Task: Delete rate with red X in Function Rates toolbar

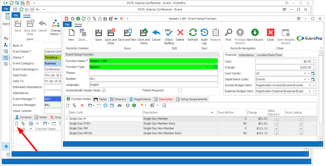Action: pos(82,105)
